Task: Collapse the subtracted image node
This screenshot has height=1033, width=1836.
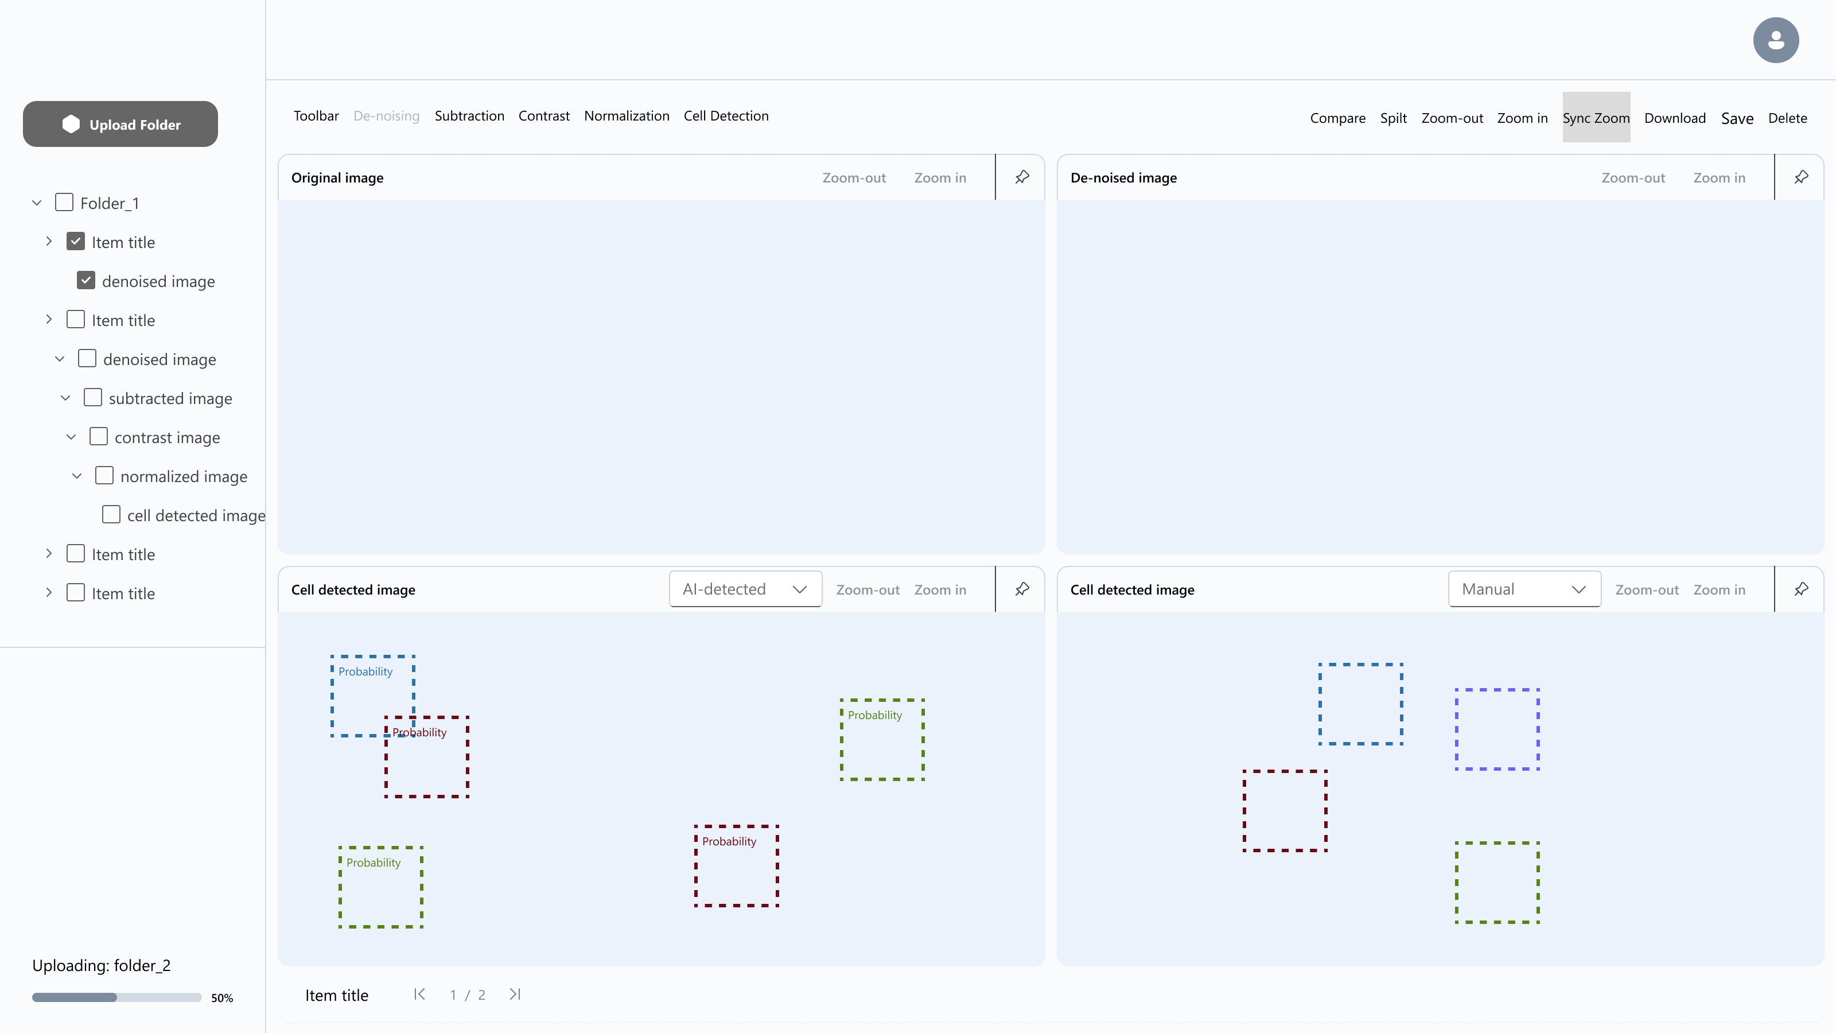Action: [x=65, y=398]
